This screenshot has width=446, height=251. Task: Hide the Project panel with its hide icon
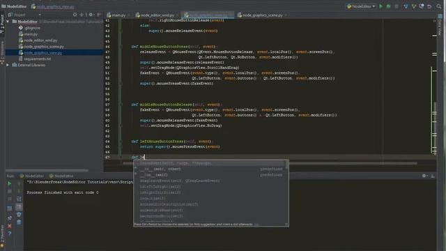click(99, 15)
